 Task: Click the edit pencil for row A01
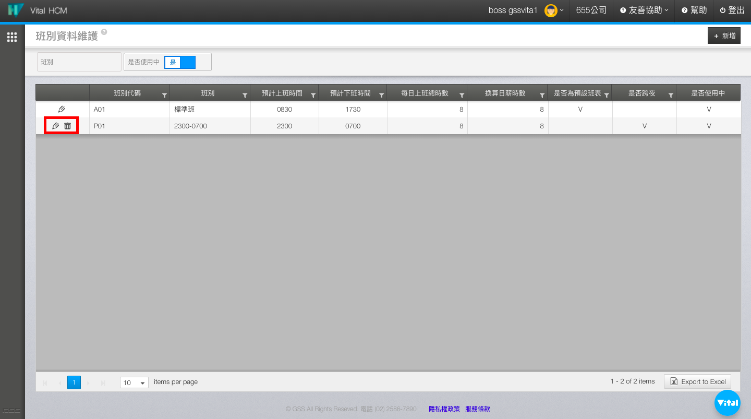coord(62,110)
